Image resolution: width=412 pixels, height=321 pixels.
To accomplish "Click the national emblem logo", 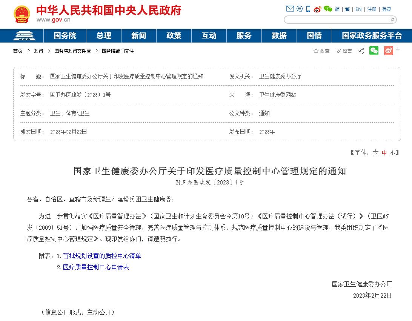I will point(22,14).
